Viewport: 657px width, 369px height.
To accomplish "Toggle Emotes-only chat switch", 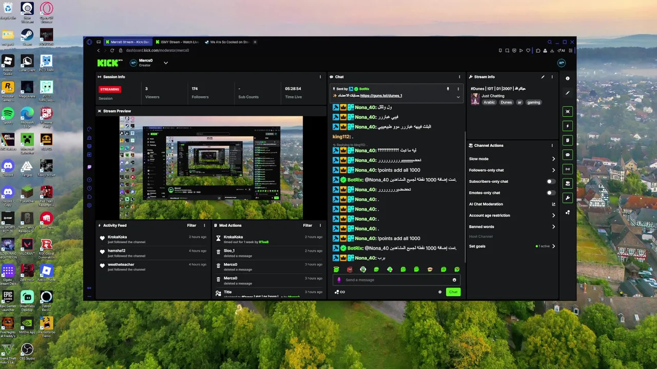I will (551, 193).
